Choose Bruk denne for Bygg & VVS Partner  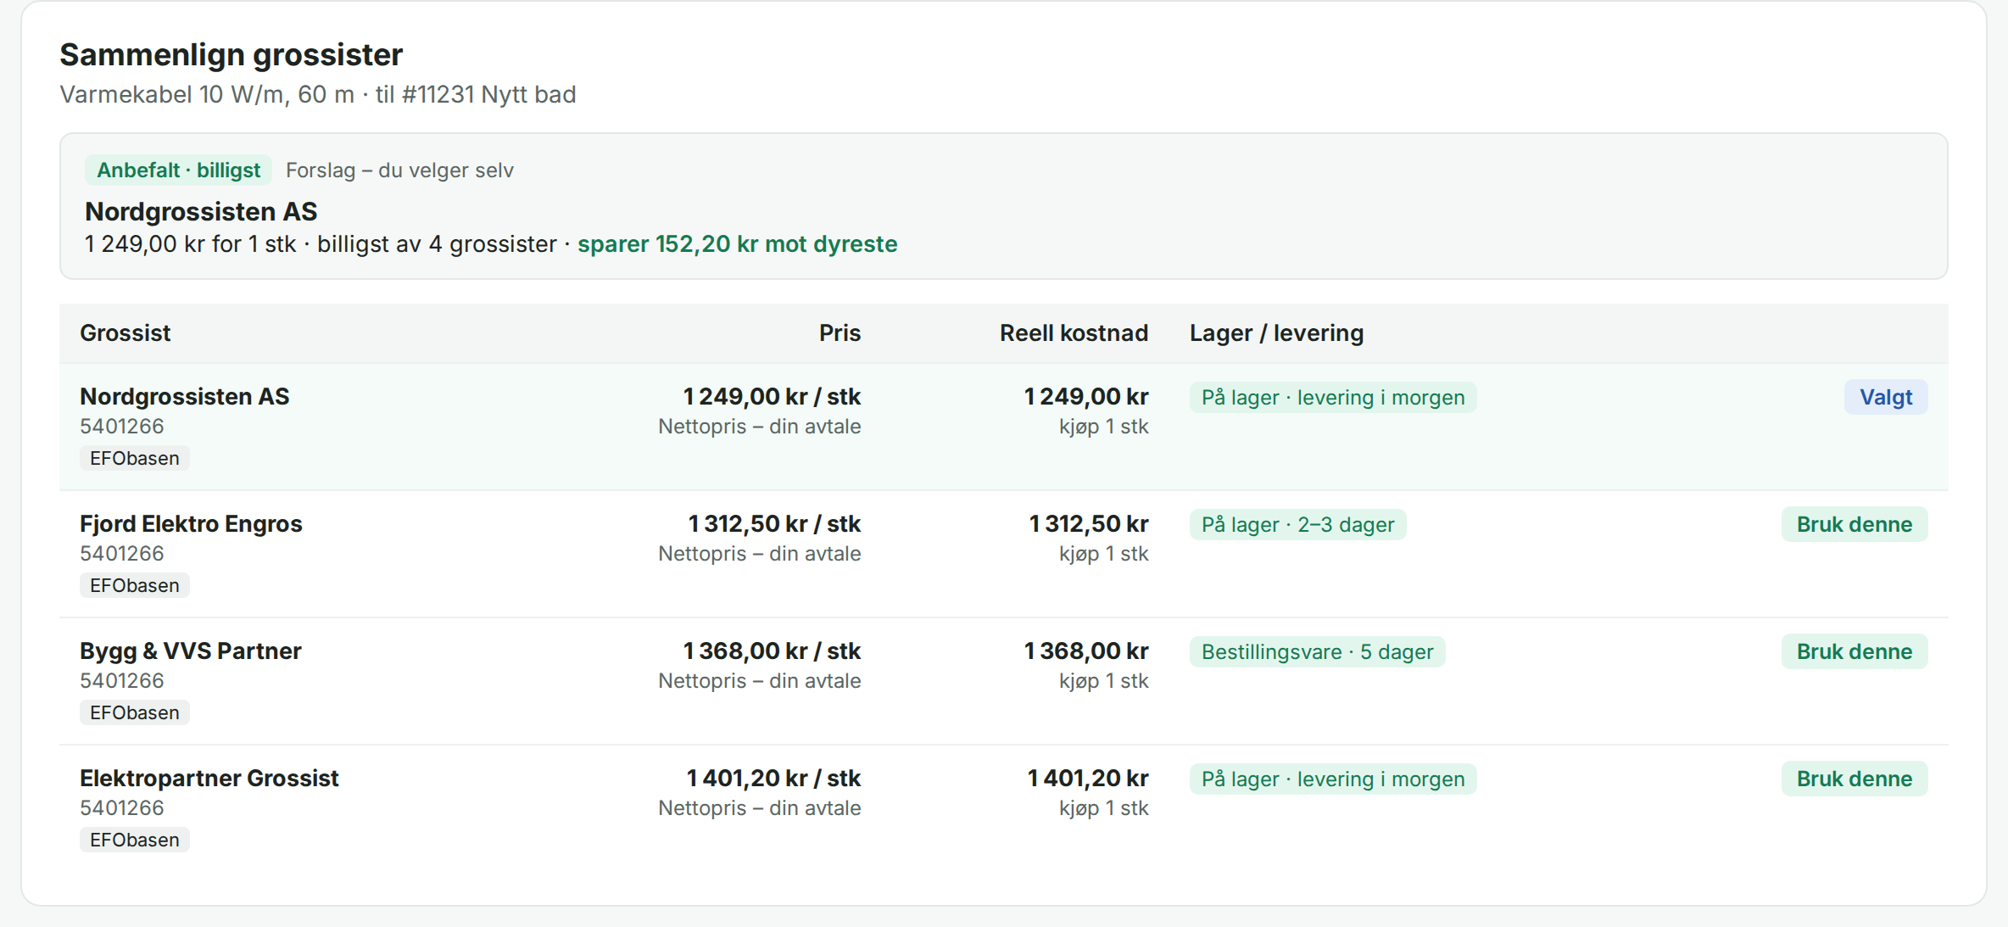[1854, 651]
